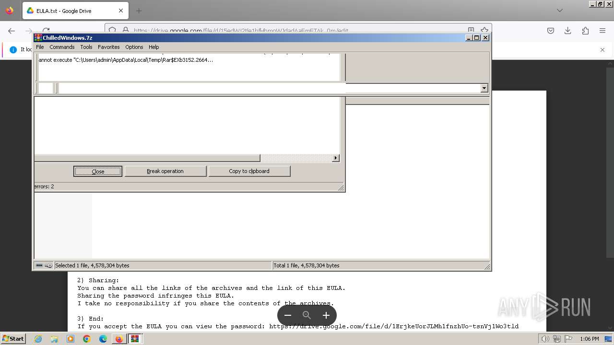Switch to WinRAR taskbar button
This screenshot has height=345, width=614.
135,339
